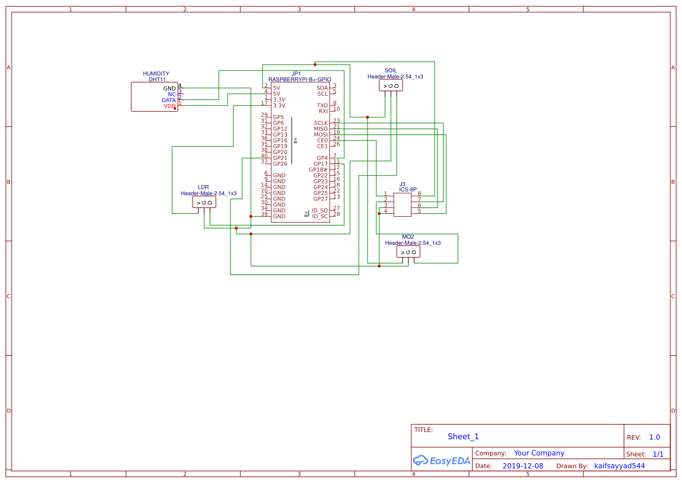Click the GP4 pin label
Image resolution: width=682 pixels, height=483 pixels.
point(322,158)
